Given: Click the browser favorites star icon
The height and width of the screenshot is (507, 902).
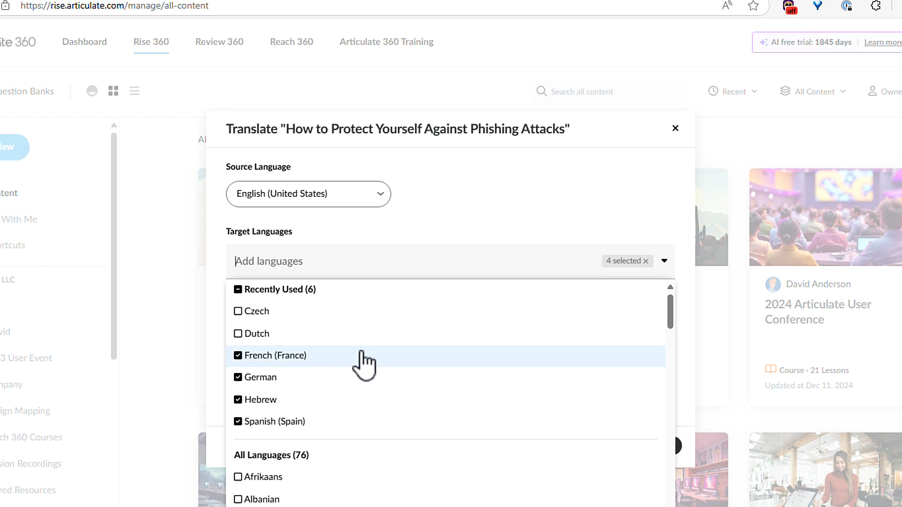Looking at the screenshot, I should click(x=753, y=6).
